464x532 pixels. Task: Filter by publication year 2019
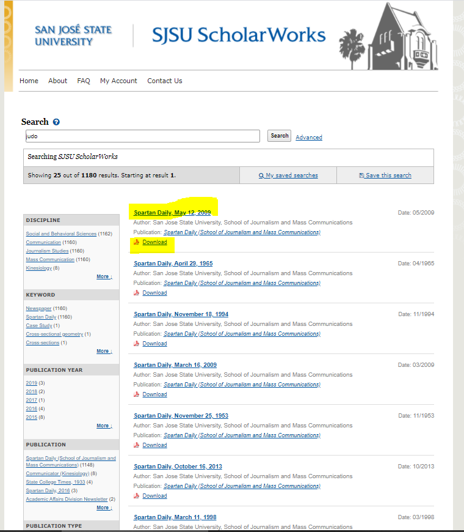click(32, 383)
